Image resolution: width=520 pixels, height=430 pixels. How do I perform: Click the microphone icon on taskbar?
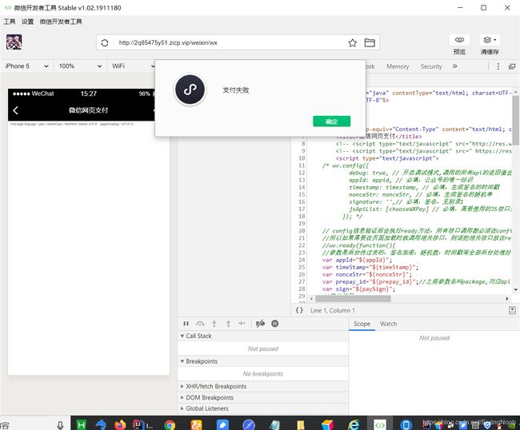(60, 424)
